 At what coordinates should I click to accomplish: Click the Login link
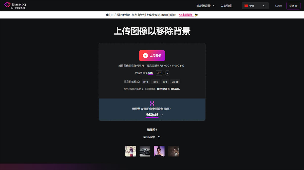(278, 6)
